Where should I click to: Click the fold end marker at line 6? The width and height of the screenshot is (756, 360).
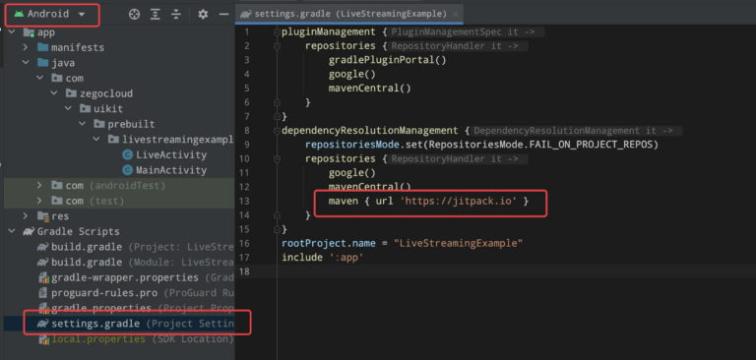tap(277, 102)
